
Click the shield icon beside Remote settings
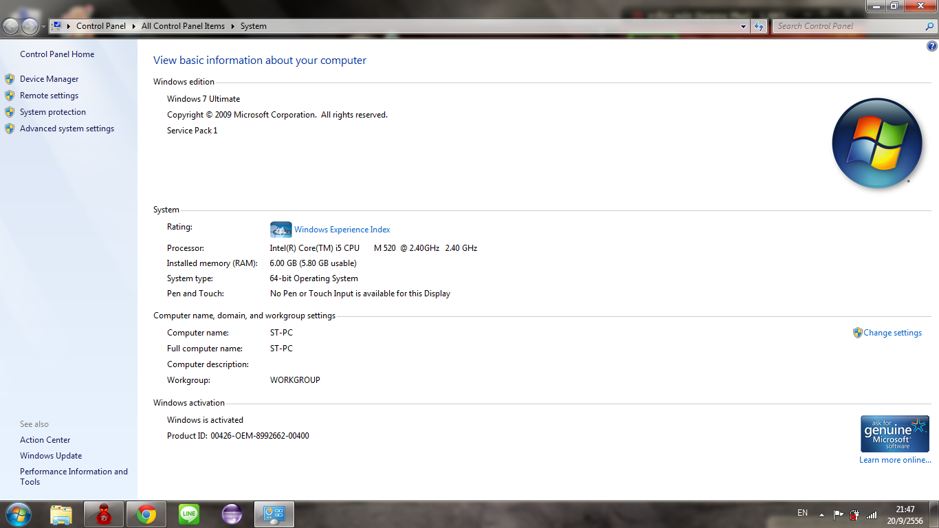(x=10, y=96)
